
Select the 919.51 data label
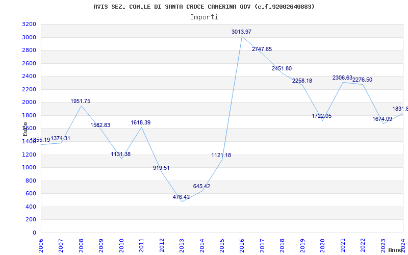click(x=161, y=168)
